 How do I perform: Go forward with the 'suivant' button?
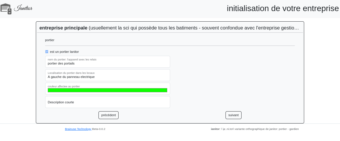point(233,115)
